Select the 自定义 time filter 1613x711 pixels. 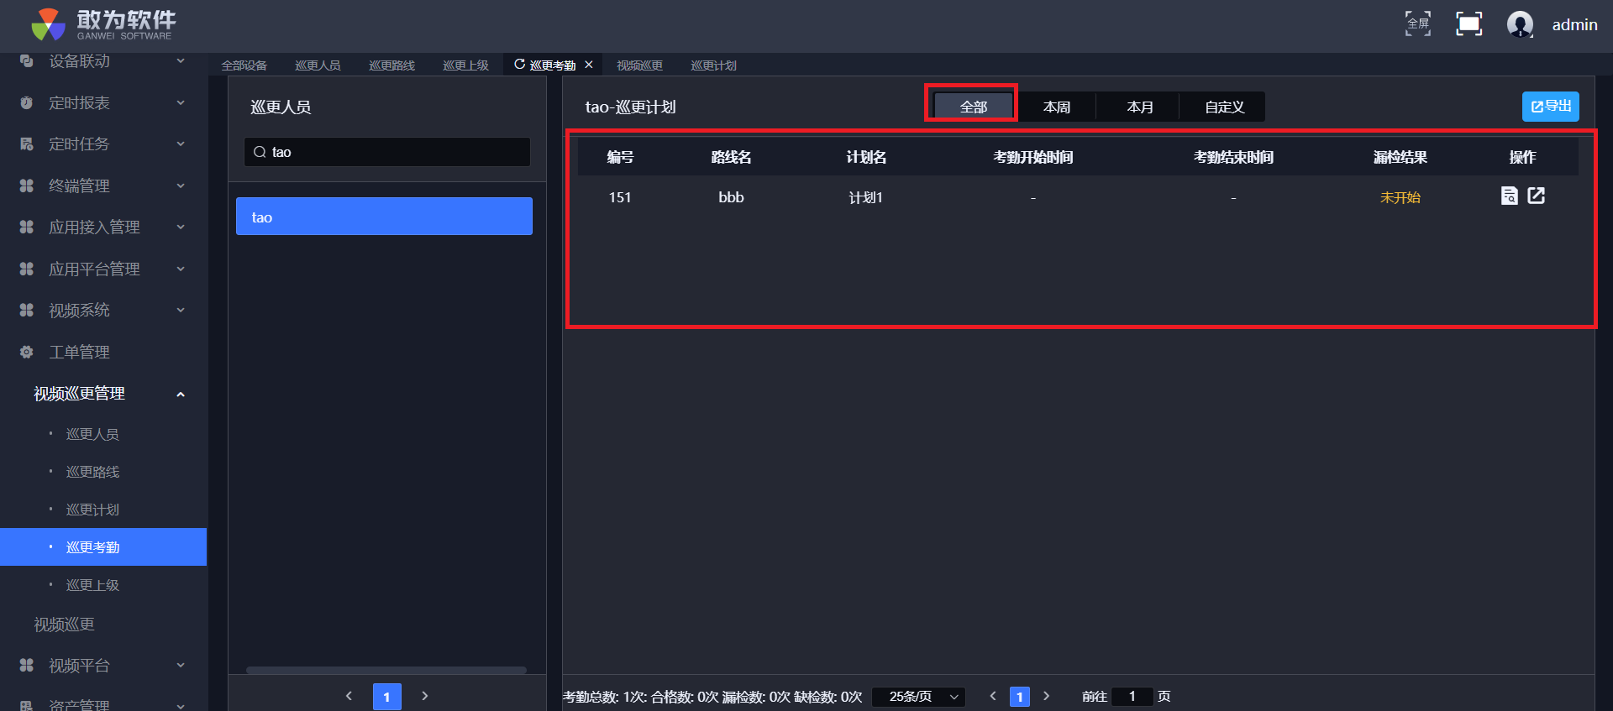point(1224,107)
